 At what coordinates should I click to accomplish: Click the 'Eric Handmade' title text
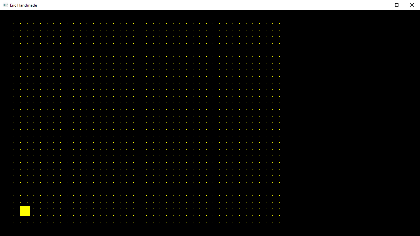(x=24, y=5)
